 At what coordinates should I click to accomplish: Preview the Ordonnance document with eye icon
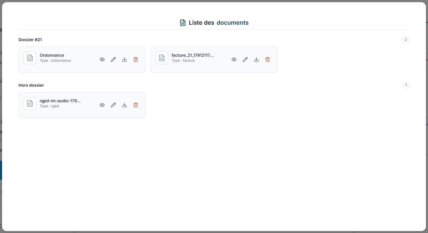point(102,59)
